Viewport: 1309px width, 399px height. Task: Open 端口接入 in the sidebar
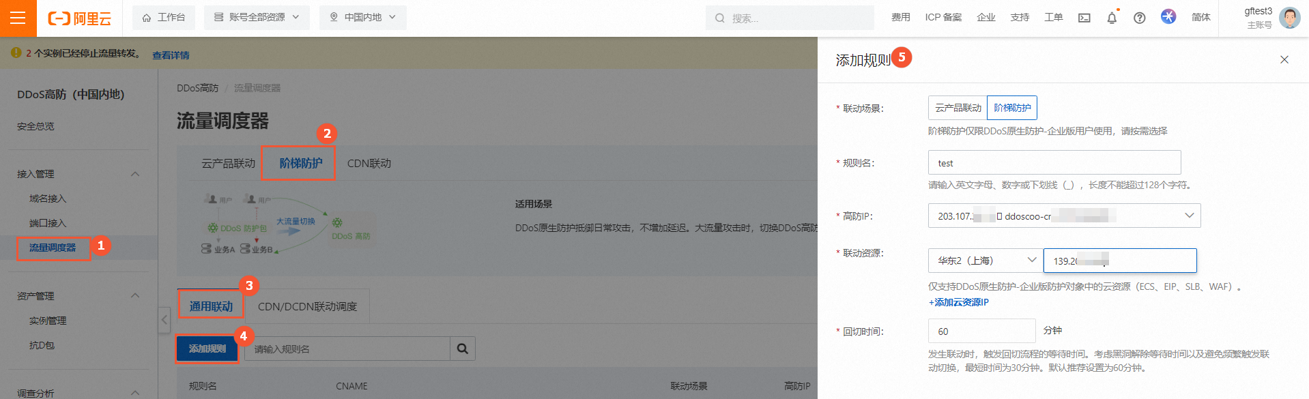[x=48, y=223]
